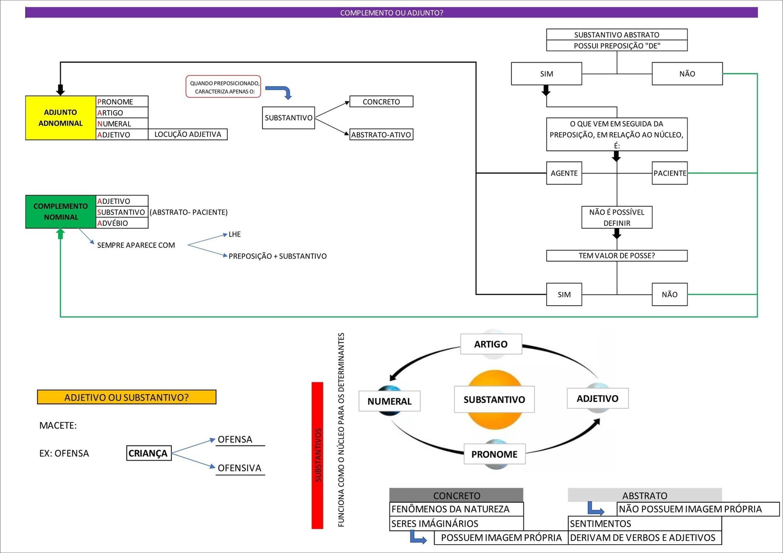Select the yellow ADJUNTO ADNOMINAL box

(61, 118)
